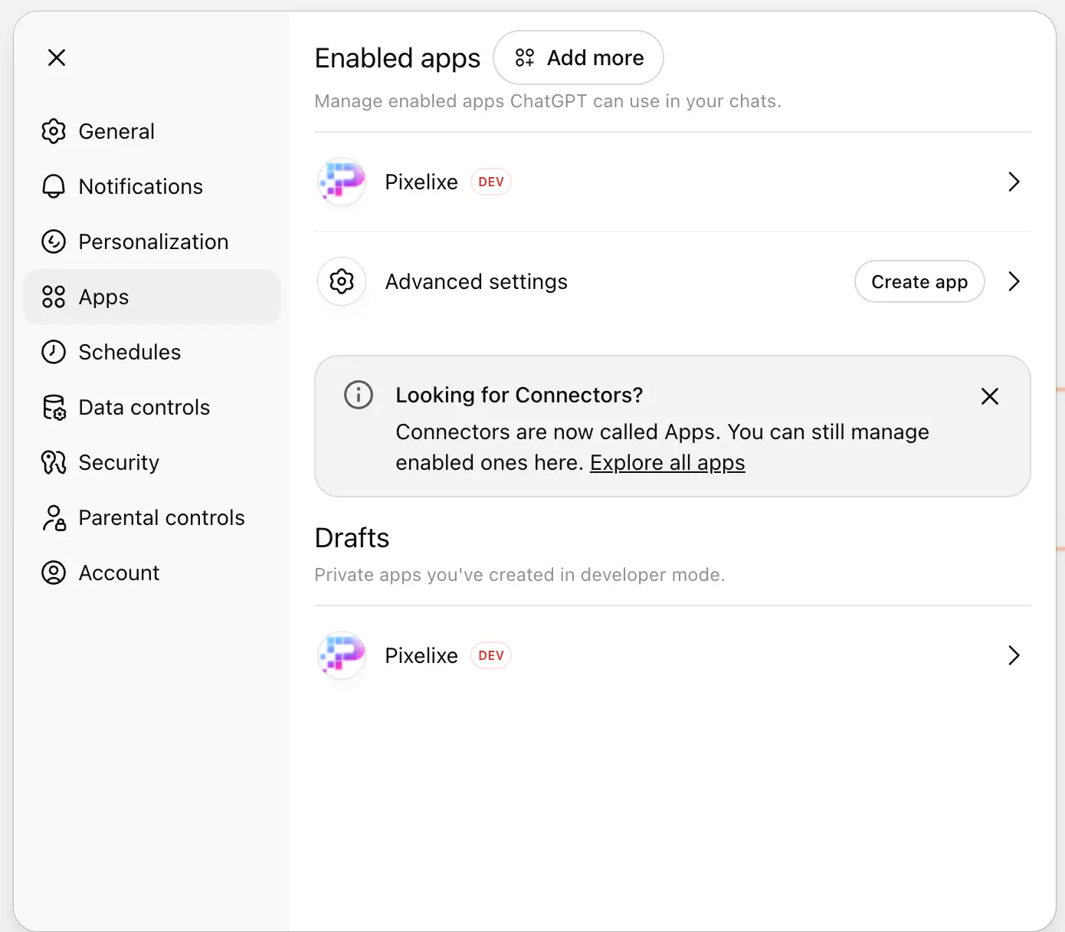
Task: Click the Pixelixe app logo thumbnail
Action: pyautogui.click(x=341, y=182)
